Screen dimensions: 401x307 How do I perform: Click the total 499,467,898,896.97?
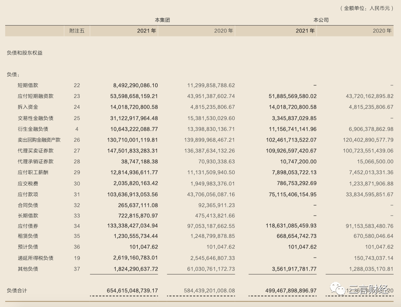[291, 291]
